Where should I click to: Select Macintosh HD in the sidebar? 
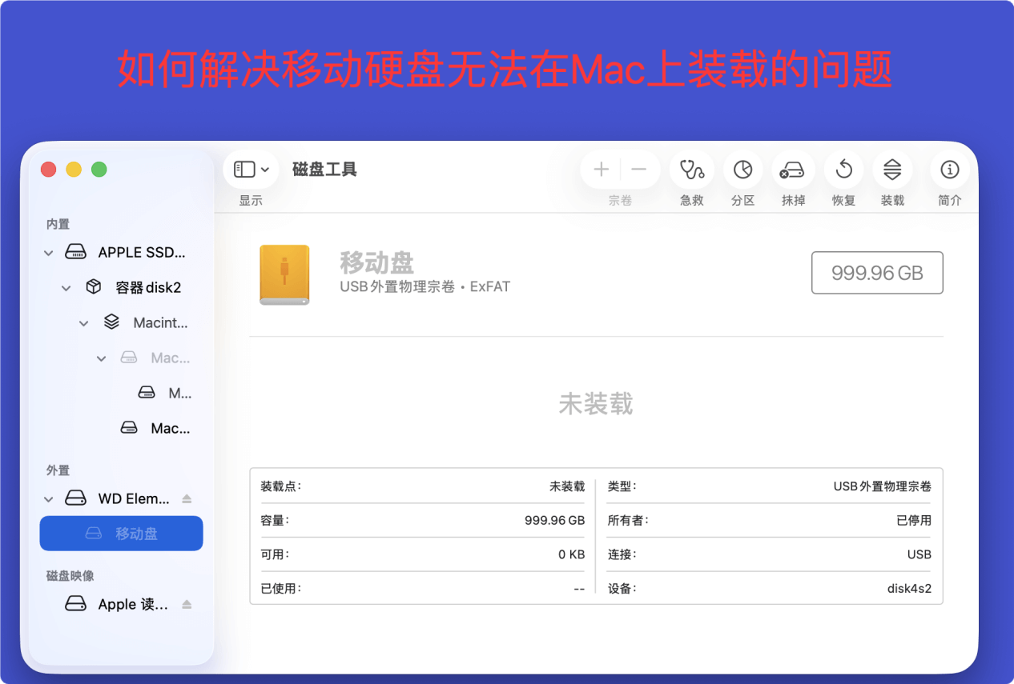(x=157, y=322)
